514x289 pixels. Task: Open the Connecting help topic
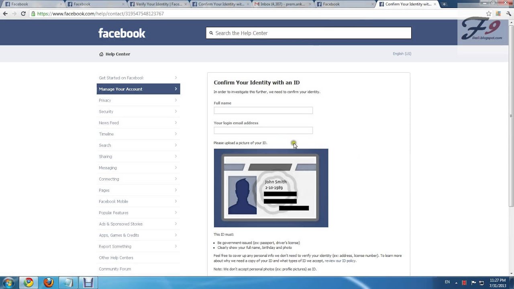138,179
